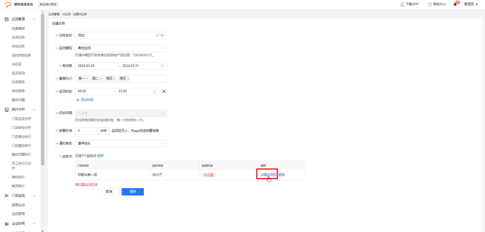Open the 通知角色 dropdown
Image resolution: width=485 pixels, height=232 pixels.
[x=121, y=144]
